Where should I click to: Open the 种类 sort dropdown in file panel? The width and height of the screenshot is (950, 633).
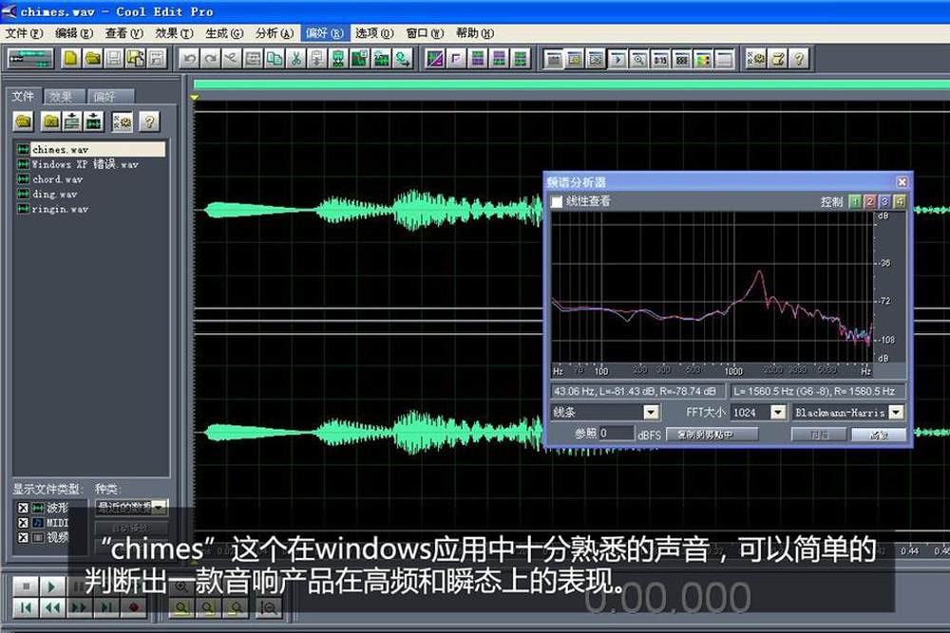(x=160, y=507)
